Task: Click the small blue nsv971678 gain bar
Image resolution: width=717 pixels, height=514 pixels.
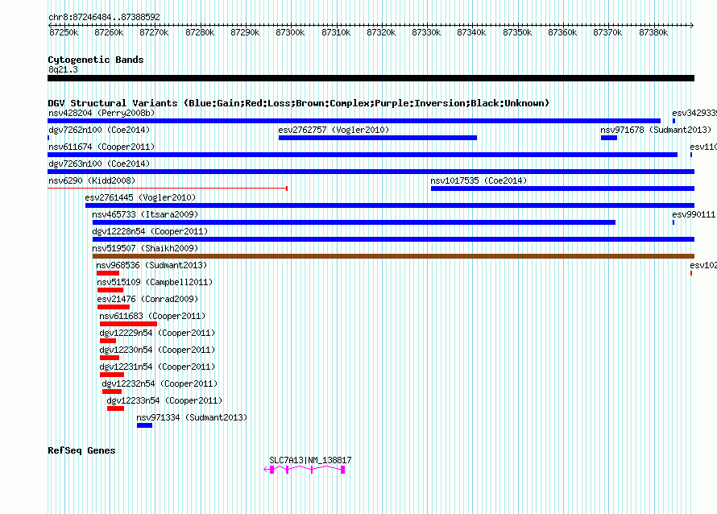Action: (609, 138)
